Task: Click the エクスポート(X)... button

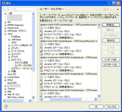Action: 111,65
